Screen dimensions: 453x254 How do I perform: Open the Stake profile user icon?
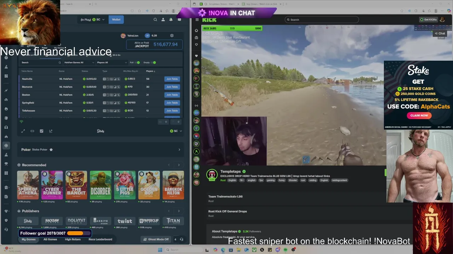(163, 20)
